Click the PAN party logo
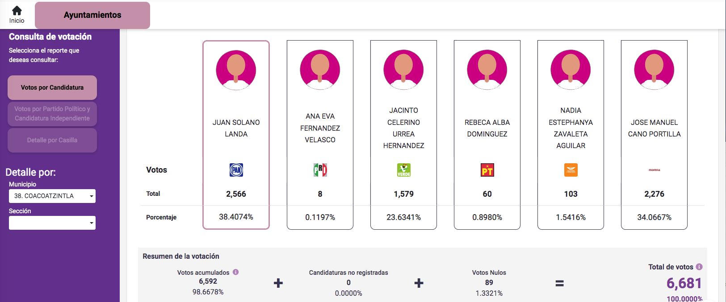Viewport: 726px width, 302px height. pyautogui.click(x=236, y=170)
